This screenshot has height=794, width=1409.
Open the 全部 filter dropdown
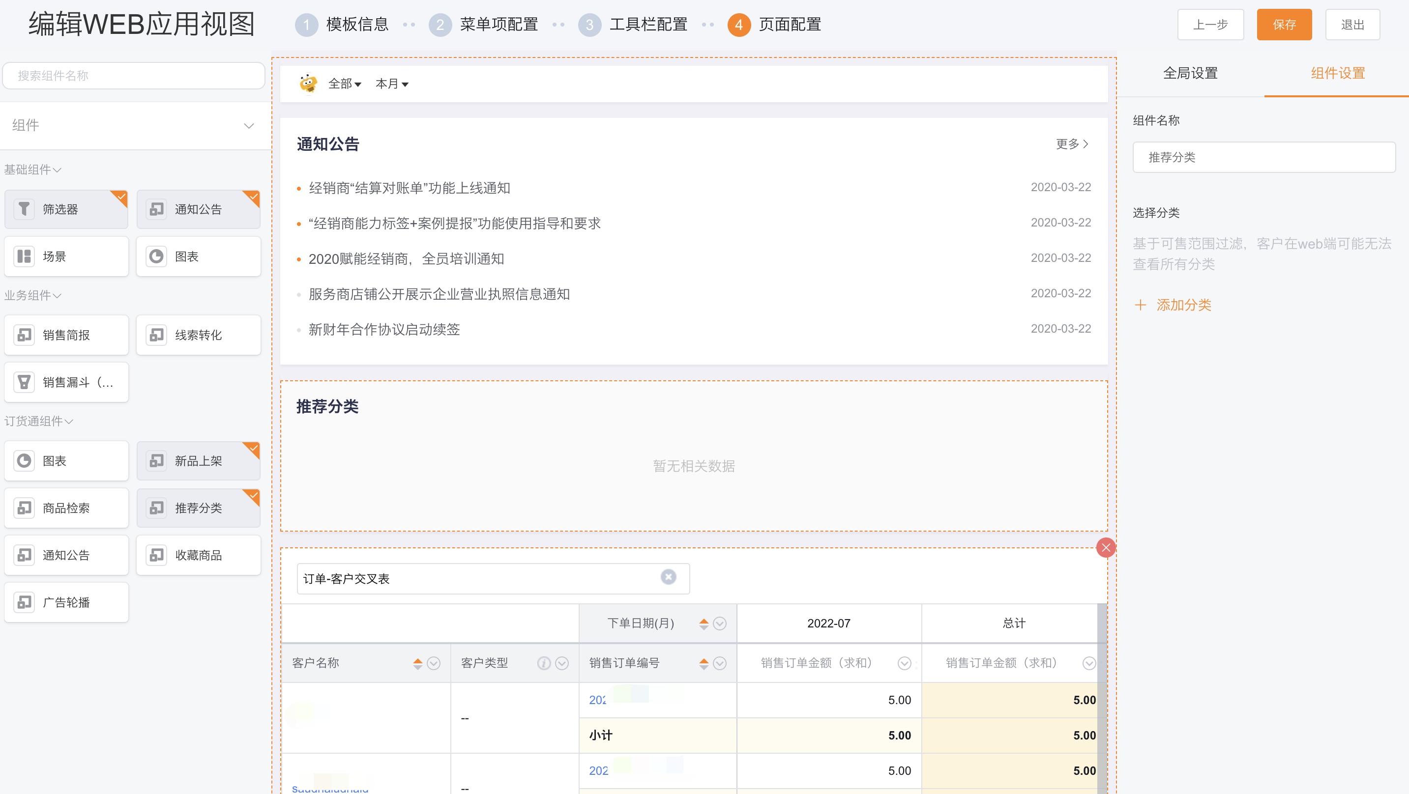[x=345, y=84]
